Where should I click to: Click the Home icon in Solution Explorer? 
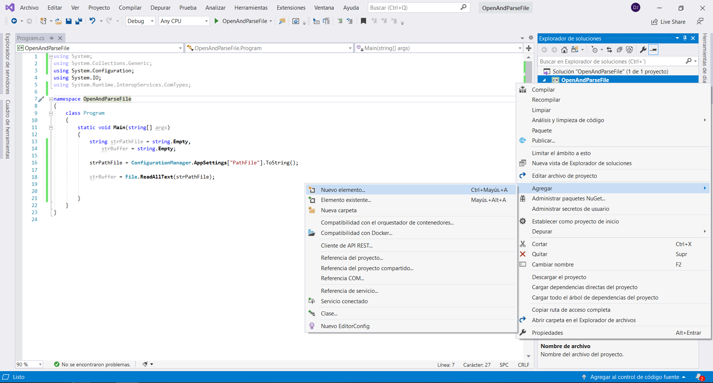point(564,50)
